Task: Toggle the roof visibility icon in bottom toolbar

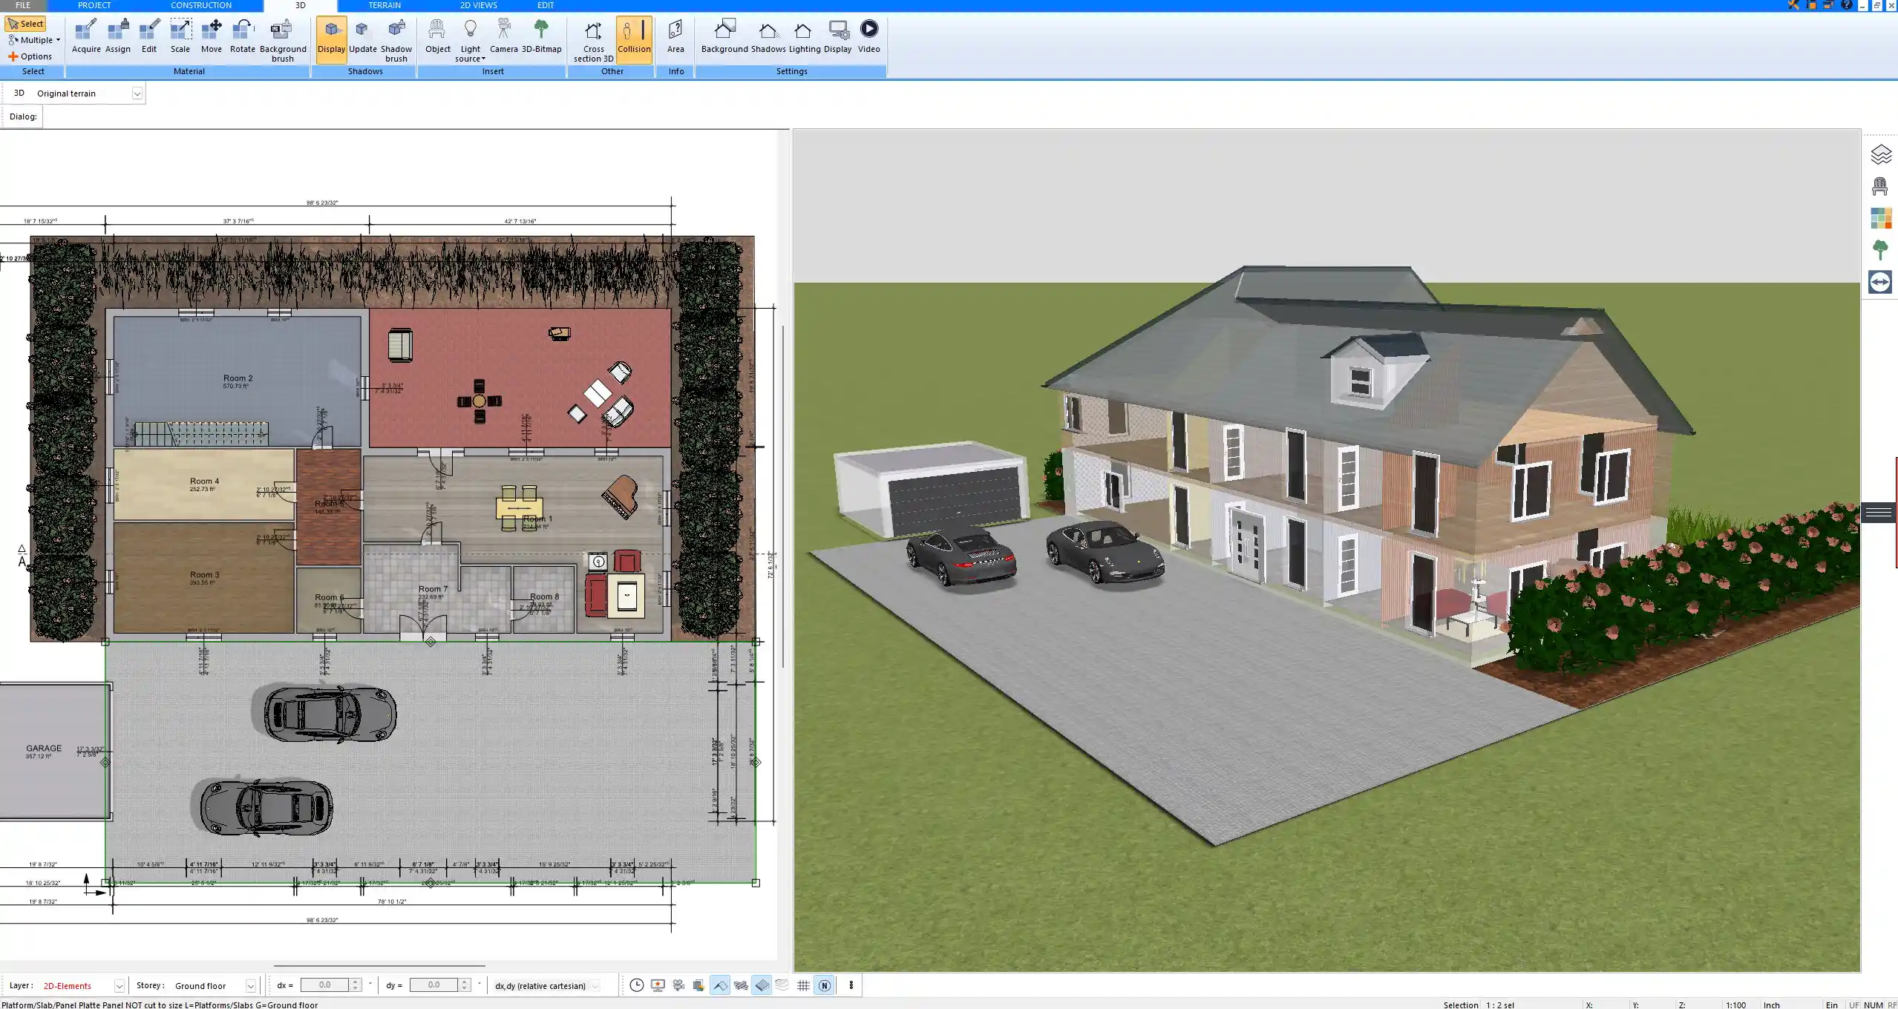Action: [720, 985]
